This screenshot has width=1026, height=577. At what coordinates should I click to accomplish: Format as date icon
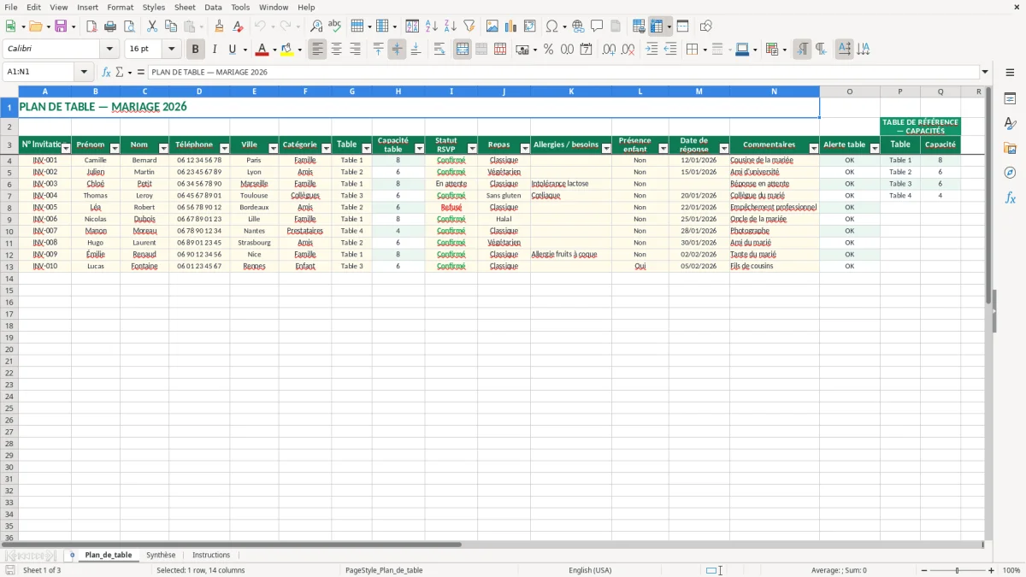pos(586,50)
